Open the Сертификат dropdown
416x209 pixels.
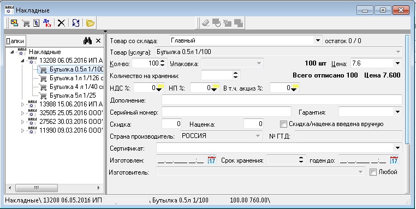[x=397, y=148]
